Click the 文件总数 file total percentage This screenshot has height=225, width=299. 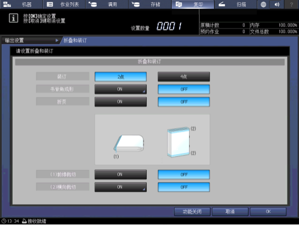pyautogui.click(x=287, y=31)
